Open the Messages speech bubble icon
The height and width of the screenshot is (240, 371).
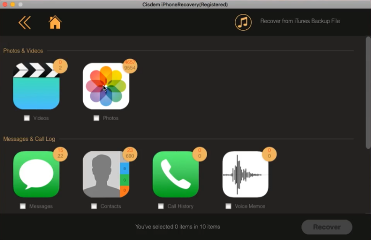(x=36, y=174)
